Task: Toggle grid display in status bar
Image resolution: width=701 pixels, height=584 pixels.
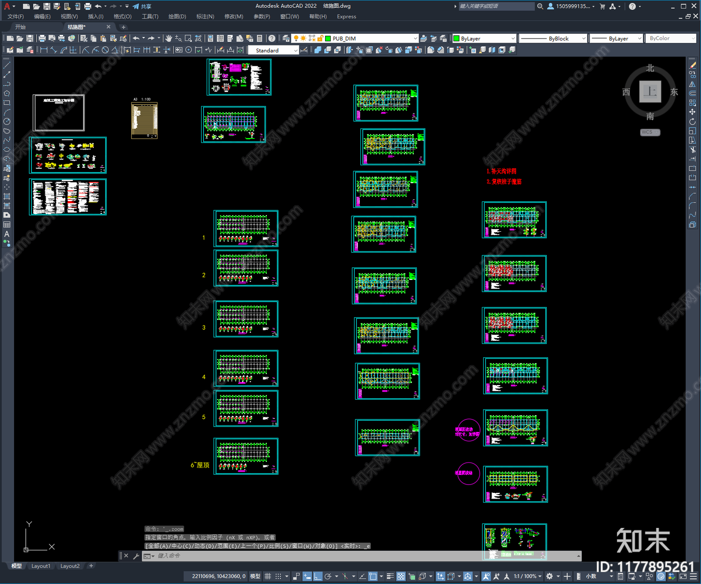Action: click(x=268, y=576)
